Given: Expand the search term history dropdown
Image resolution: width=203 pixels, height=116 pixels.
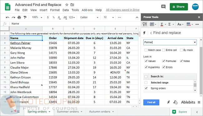Looking at the screenshot, I should point(195,42).
